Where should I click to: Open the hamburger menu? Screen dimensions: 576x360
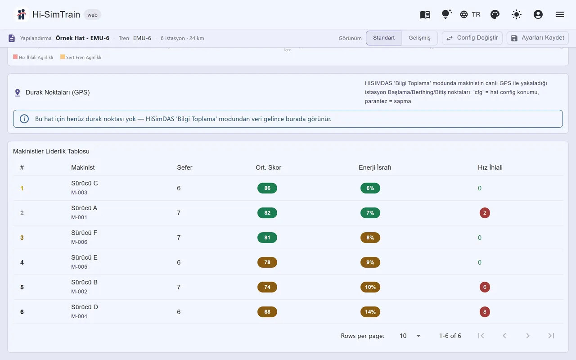point(560,14)
